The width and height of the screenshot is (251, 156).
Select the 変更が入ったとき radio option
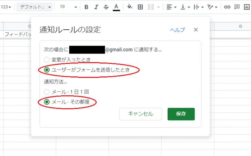tap(47, 60)
